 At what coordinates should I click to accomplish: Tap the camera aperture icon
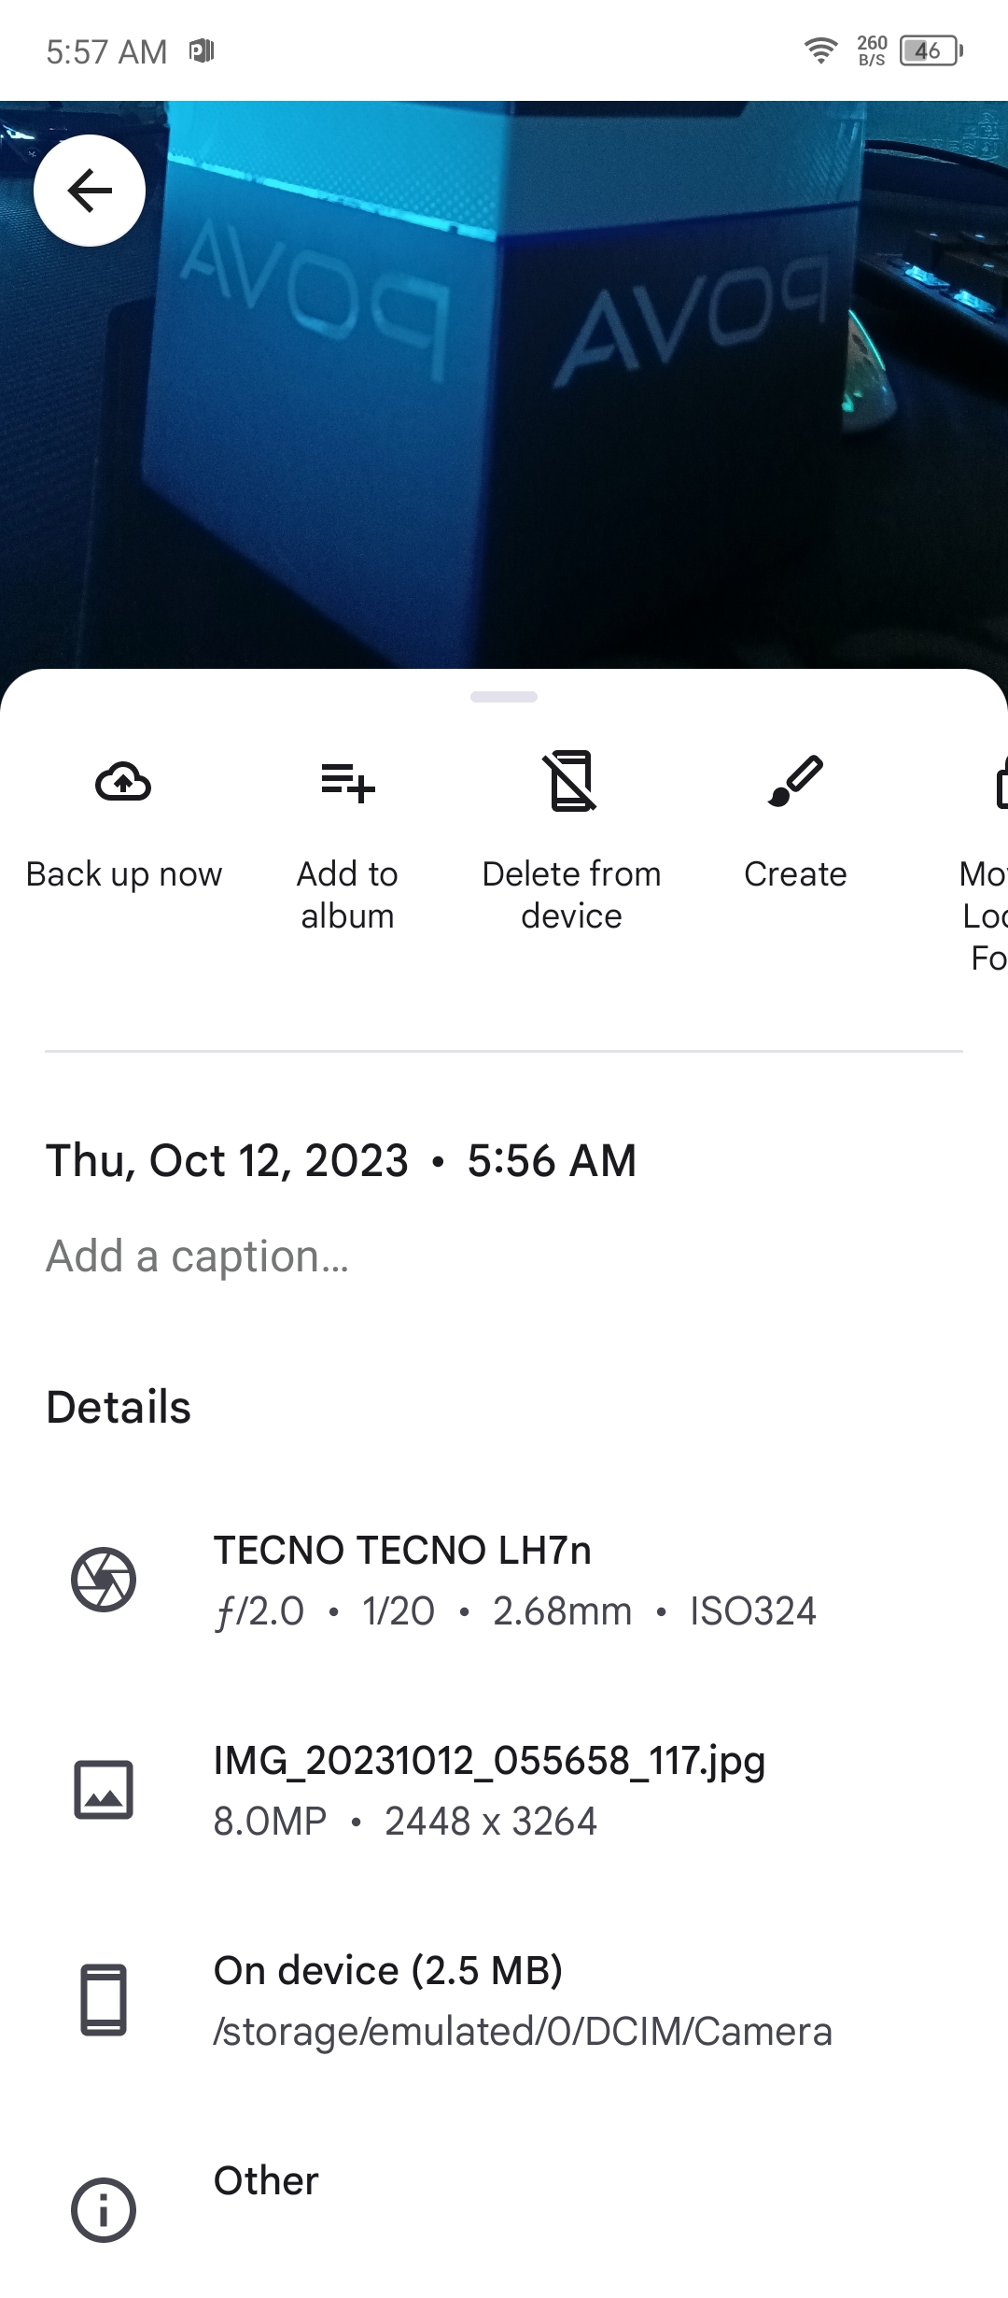pyautogui.click(x=104, y=1580)
